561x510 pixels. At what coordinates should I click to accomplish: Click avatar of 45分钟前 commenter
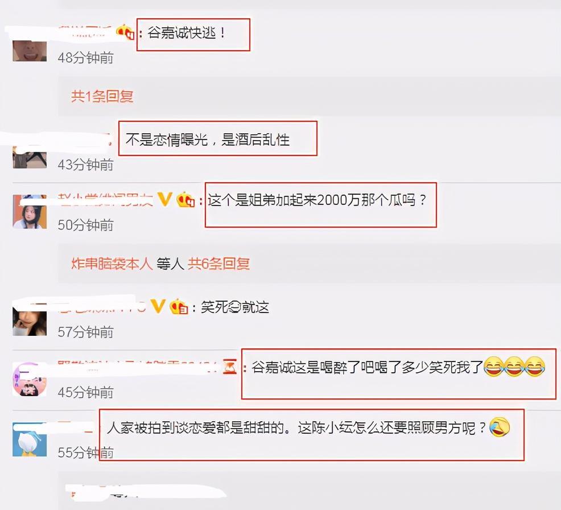tap(30, 379)
